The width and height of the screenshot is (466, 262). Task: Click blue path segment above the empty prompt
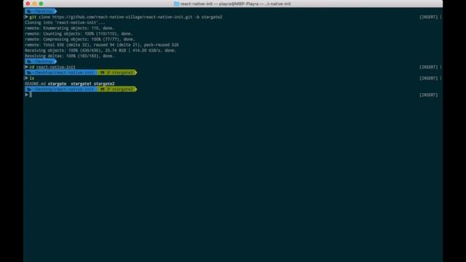[61, 89]
